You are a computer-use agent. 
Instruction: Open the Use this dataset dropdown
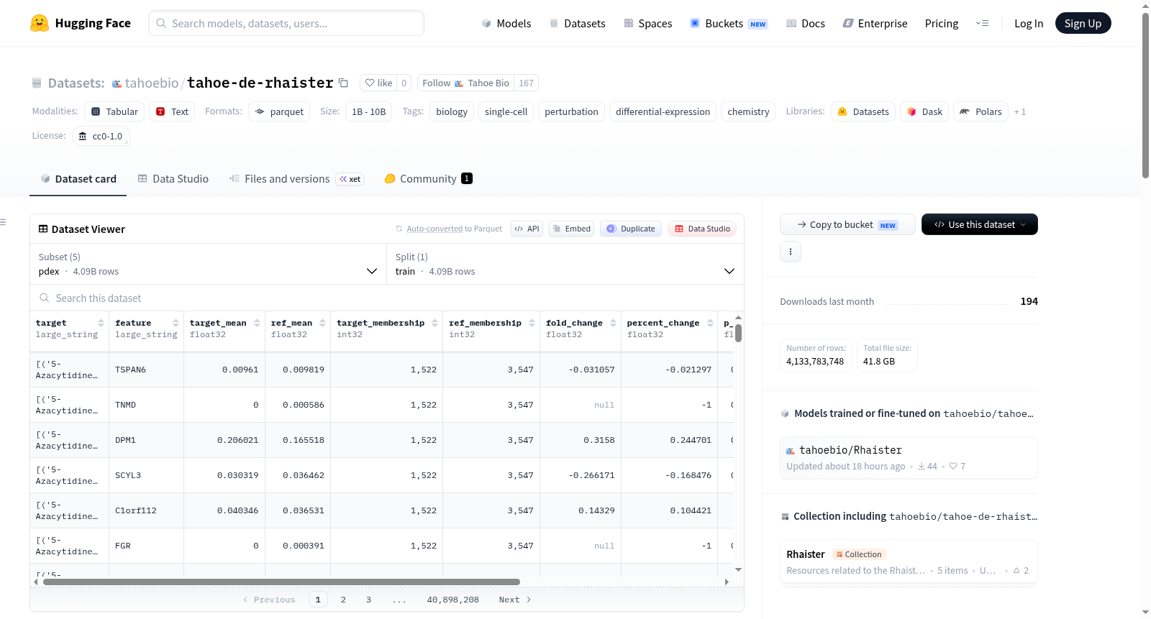point(980,224)
